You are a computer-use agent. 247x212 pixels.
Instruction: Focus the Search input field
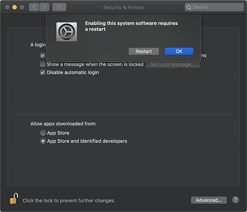click(214, 7)
